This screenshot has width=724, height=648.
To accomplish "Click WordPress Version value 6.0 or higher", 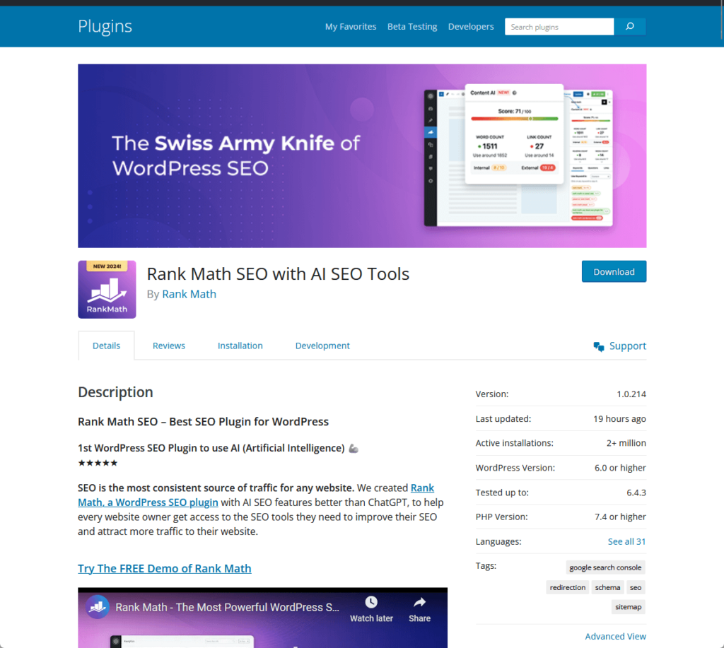I will (x=620, y=468).
